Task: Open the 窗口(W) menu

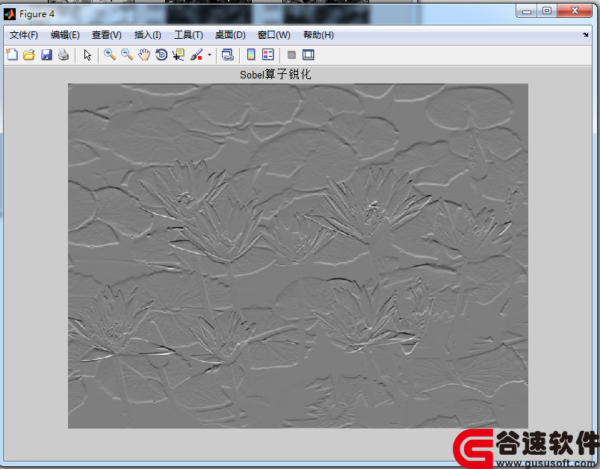Action: coord(274,35)
